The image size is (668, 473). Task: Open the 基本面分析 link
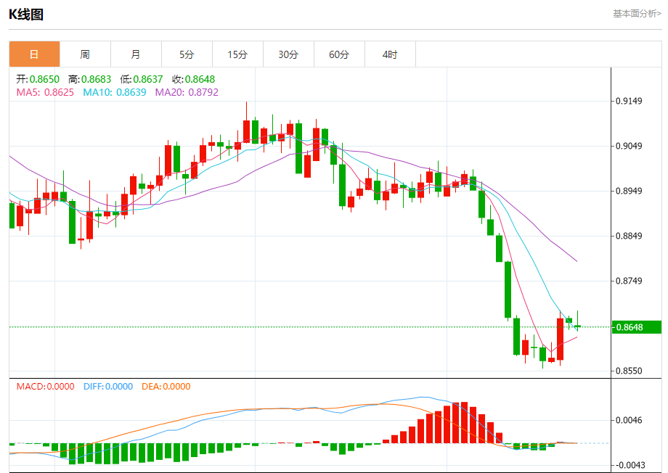[x=637, y=14]
